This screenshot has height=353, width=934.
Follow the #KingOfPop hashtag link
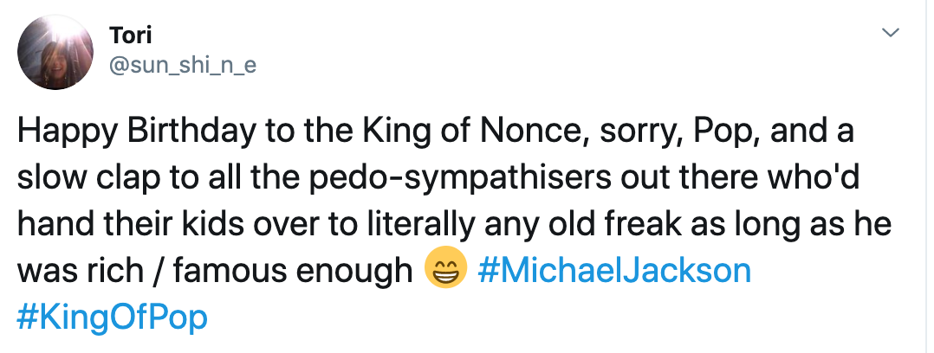click(113, 317)
